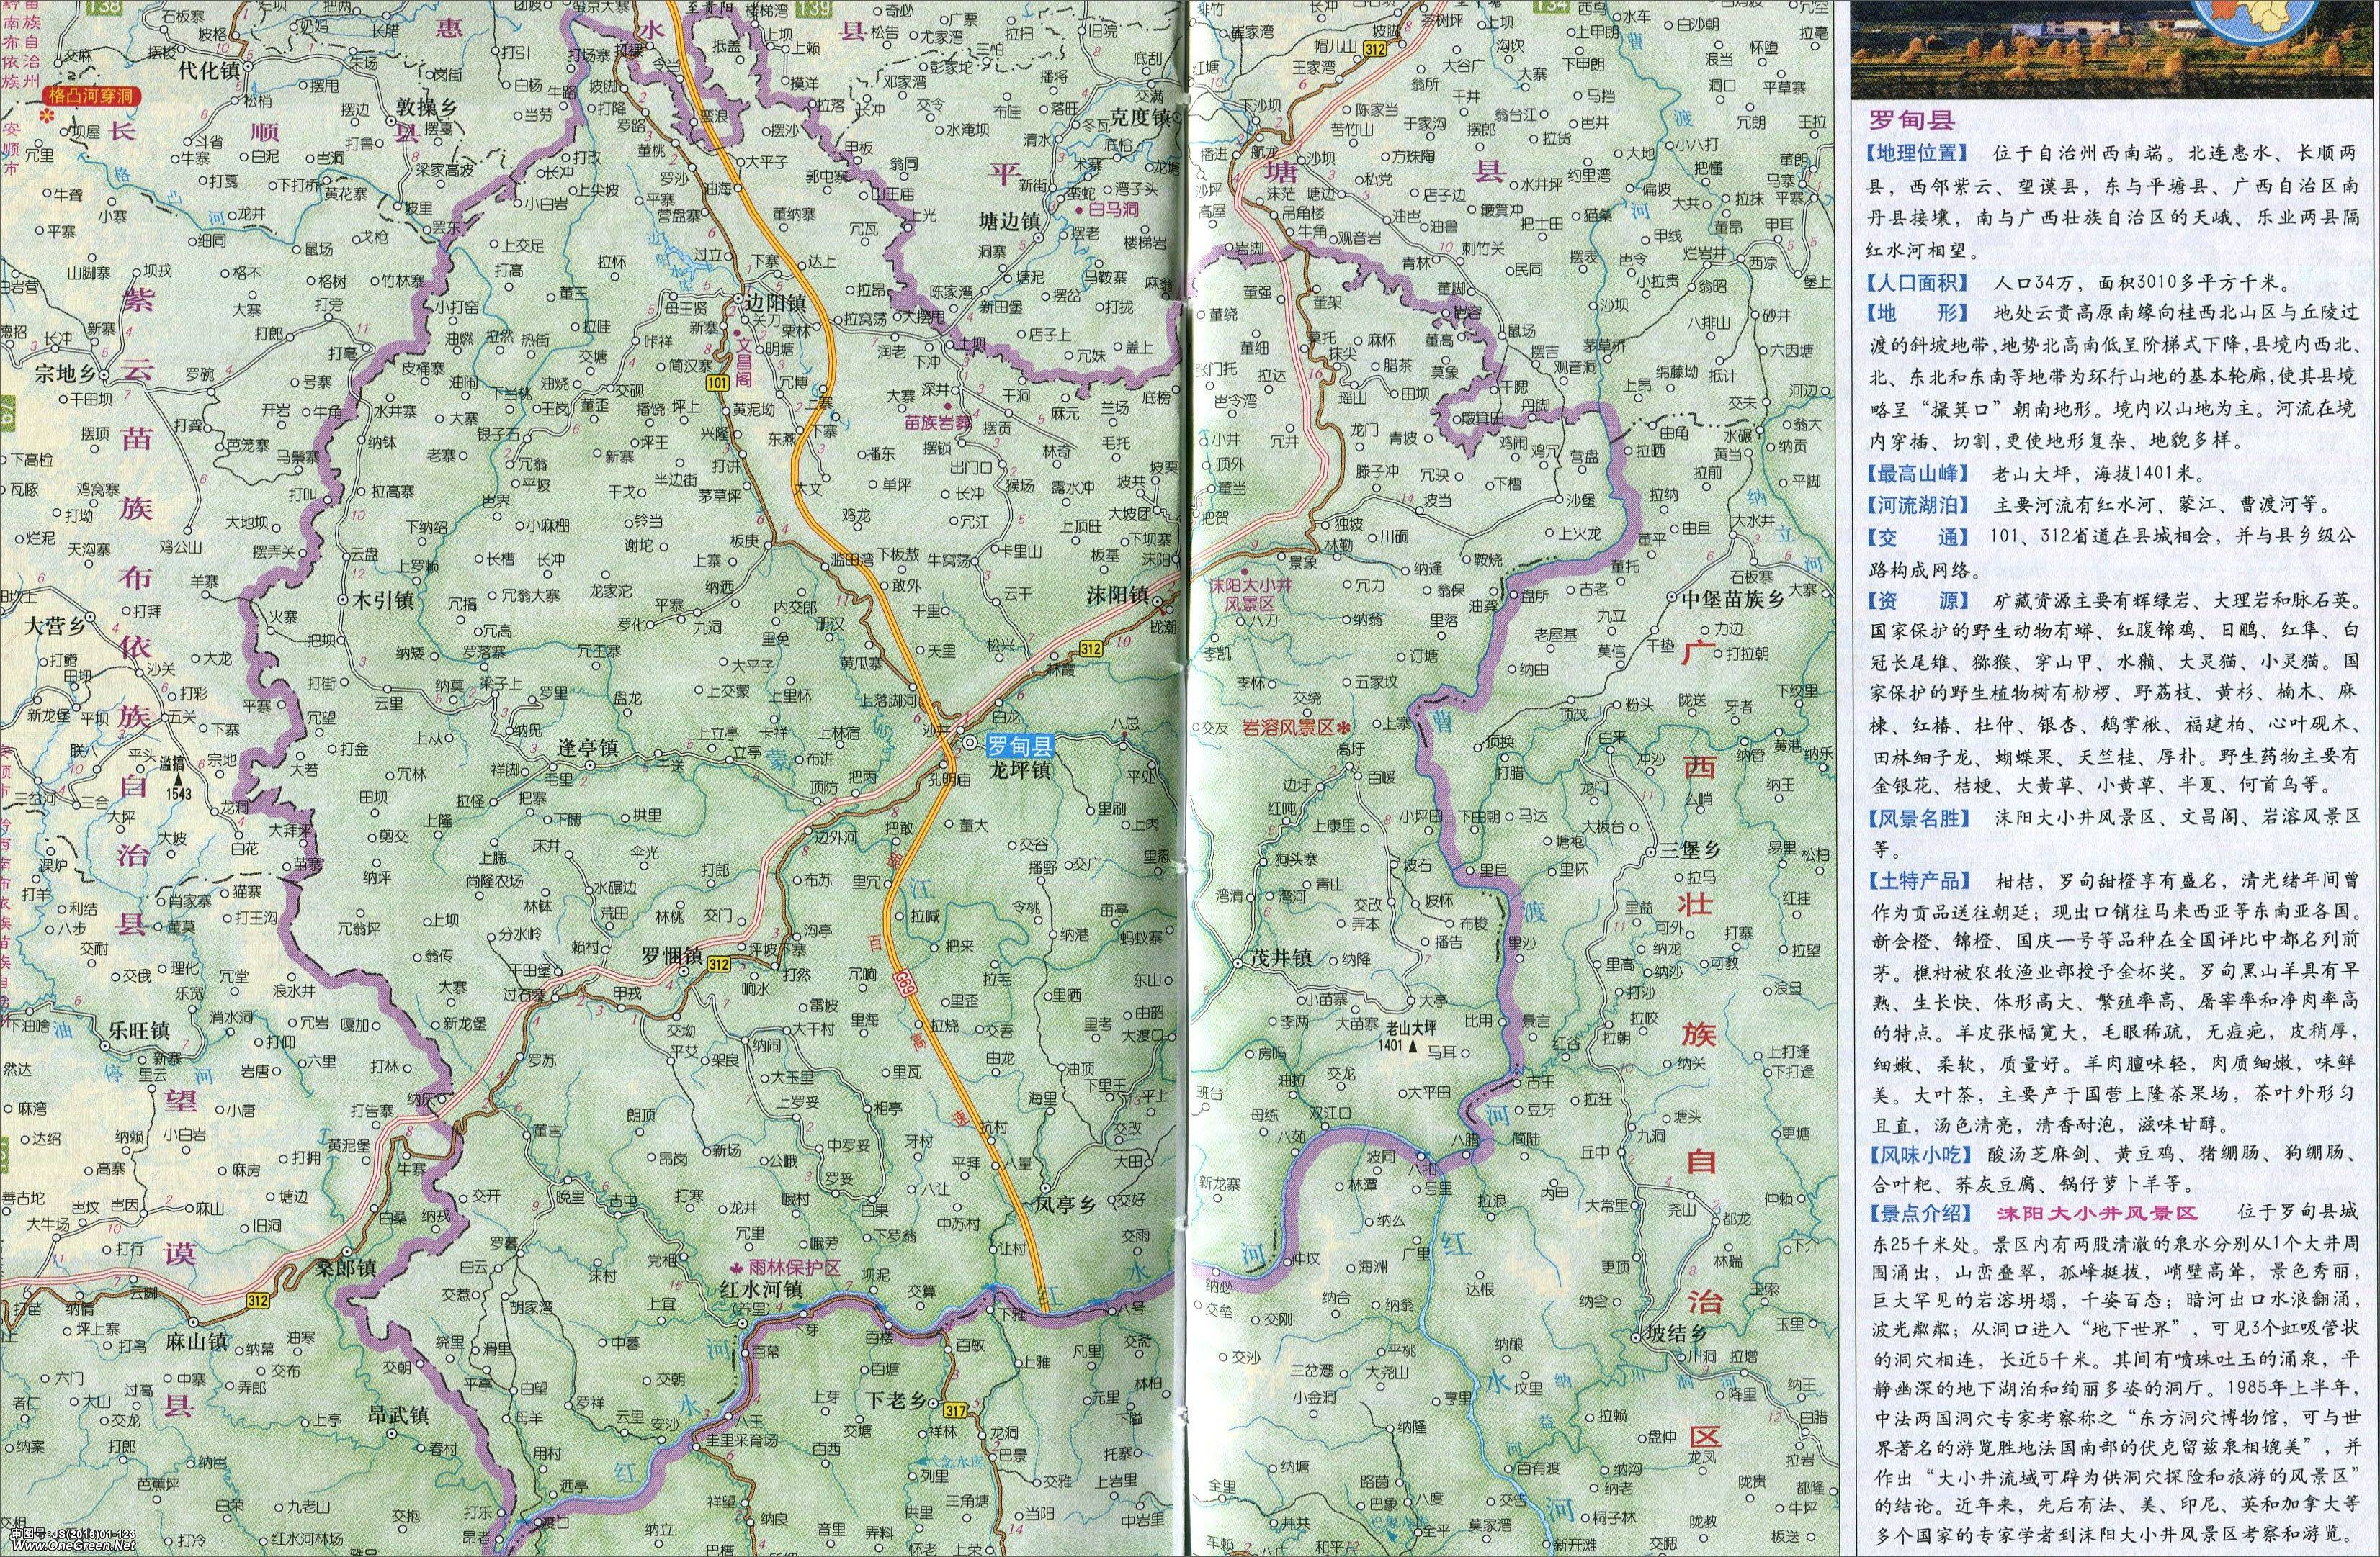2380x1557 pixels.
Task: Click the 罗甸县 title in the sidebar
Action: pyautogui.click(x=1913, y=122)
